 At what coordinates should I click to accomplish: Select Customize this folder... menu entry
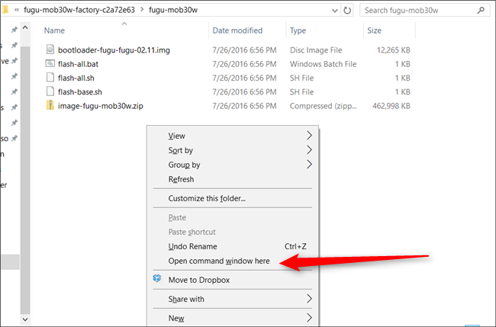pyautogui.click(x=207, y=198)
